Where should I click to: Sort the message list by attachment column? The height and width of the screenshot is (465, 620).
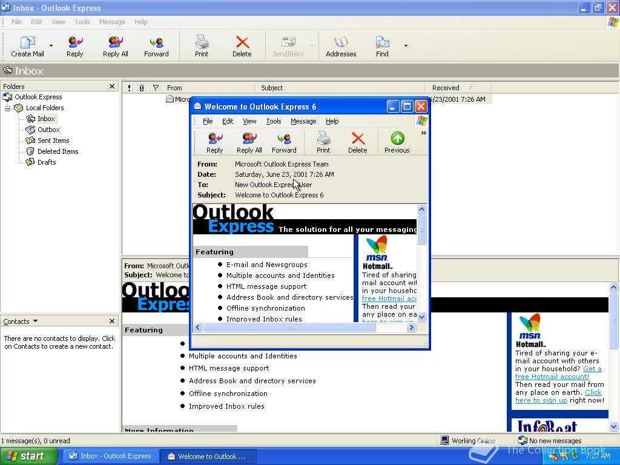[142, 88]
